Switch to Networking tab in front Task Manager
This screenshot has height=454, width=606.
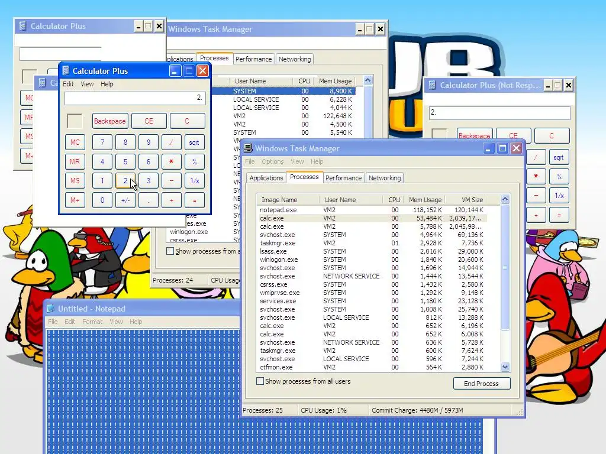tap(385, 178)
